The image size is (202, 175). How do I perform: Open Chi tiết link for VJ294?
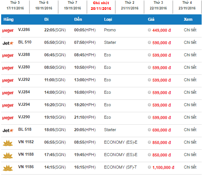pos(190,105)
